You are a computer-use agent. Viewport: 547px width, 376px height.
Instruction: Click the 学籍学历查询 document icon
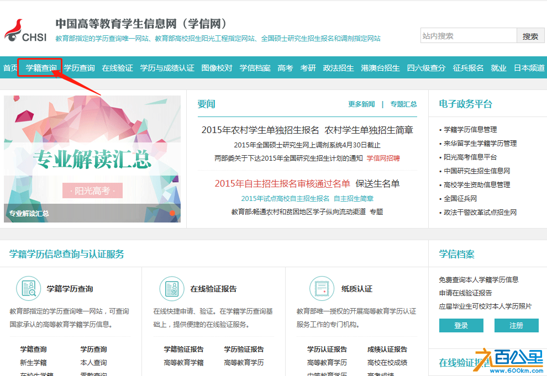(29, 289)
